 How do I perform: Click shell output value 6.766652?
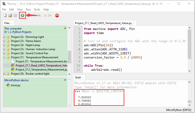(85, 101)
